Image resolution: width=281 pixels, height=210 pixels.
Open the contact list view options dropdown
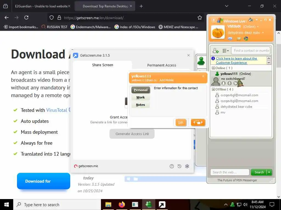click(x=226, y=51)
